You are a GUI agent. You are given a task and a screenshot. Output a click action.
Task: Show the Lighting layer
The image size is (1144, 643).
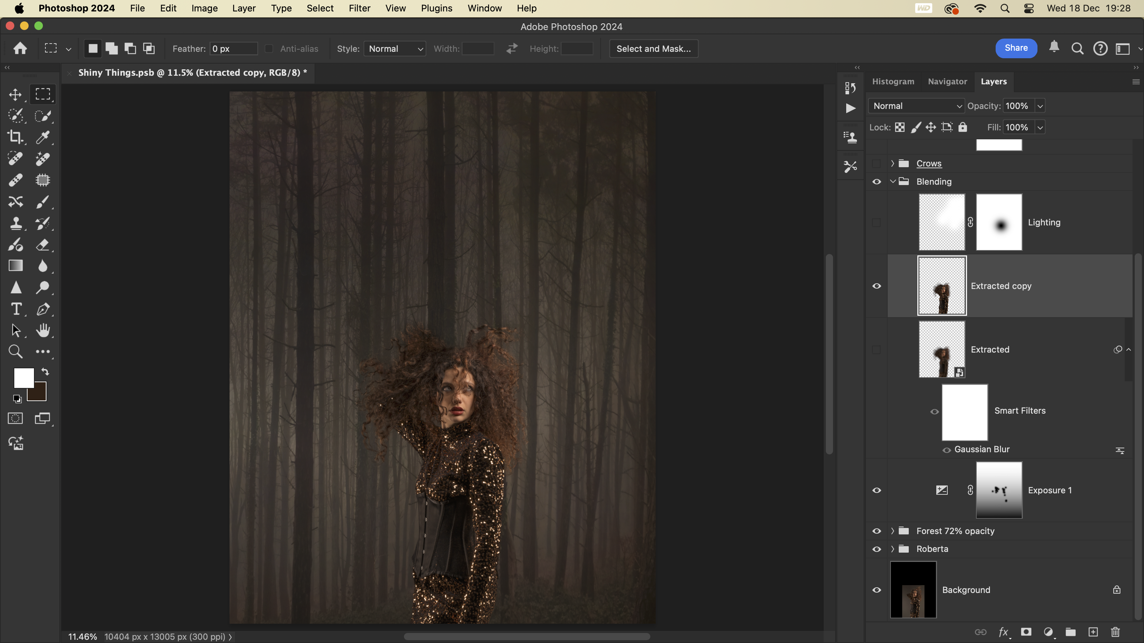click(876, 222)
